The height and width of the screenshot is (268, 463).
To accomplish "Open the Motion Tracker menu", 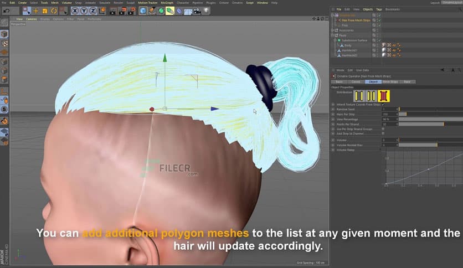I will [148, 3].
